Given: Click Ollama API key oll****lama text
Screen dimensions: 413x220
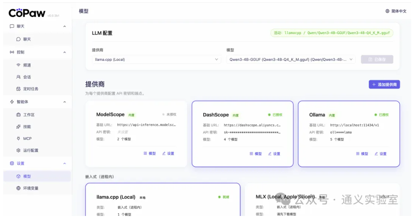Looking at the screenshot, I should point(341,132).
